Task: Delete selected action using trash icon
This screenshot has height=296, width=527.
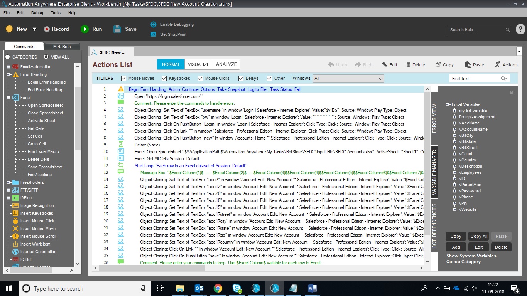Action: pos(409,65)
